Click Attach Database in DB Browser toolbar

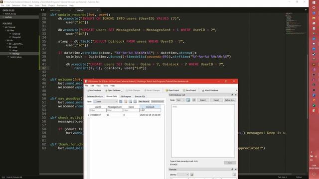[210, 90]
